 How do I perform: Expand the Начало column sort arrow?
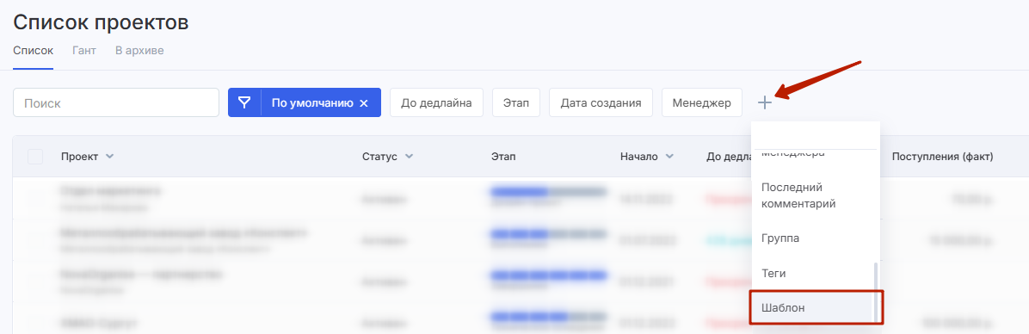pyautogui.click(x=669, y=157)
